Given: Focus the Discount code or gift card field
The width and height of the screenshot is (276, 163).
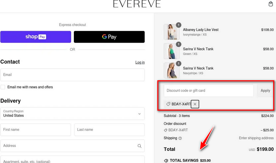Looking at the screenshot, I should point(208,91).
